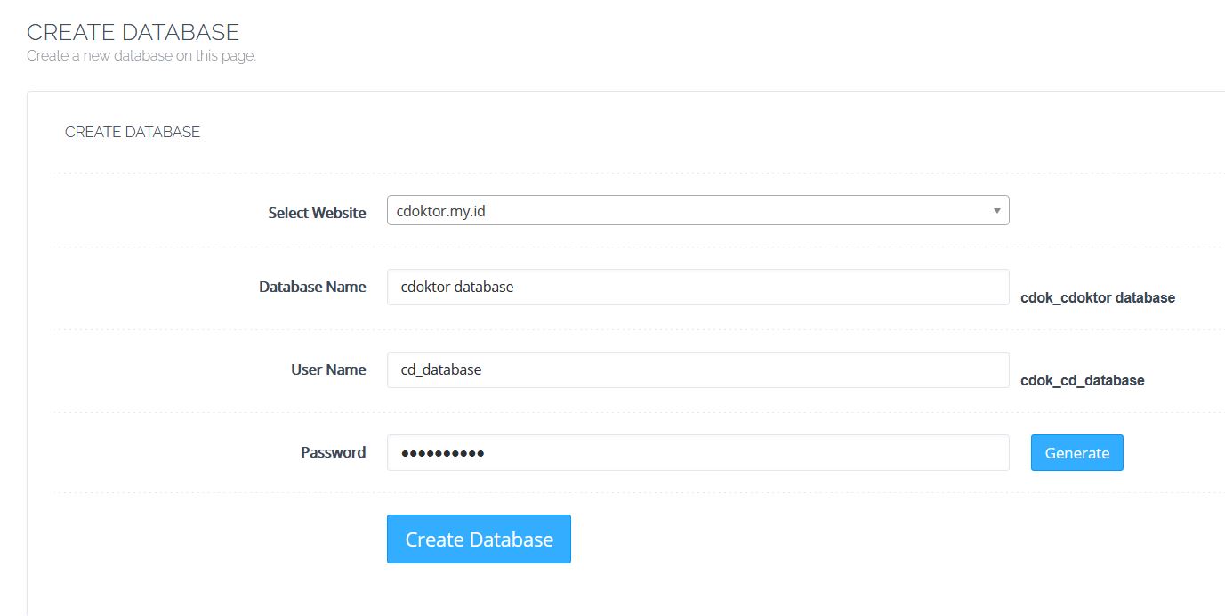The width and height of the screenshot is (1225, 616).
Task: Click the CREATE DATABASE panel title
Action: click(x=133, y=131)
